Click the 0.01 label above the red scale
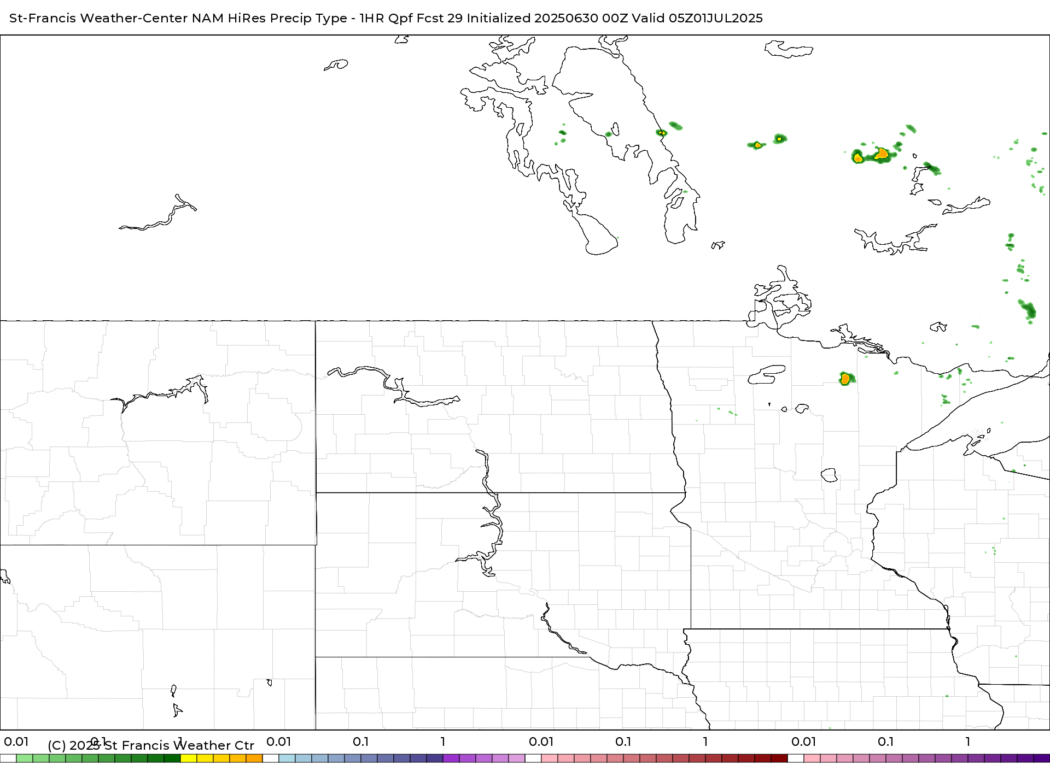 pos(541,742)
